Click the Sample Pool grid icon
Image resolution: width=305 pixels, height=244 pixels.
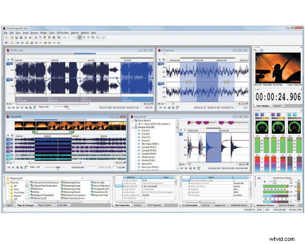pyautogui.click(x=136, y=127)
